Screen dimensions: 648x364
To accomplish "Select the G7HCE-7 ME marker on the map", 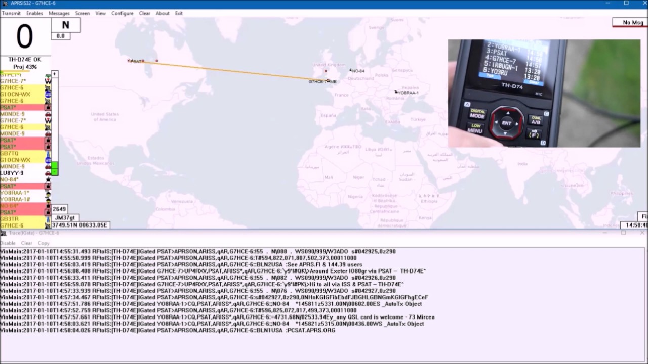I will pyautogui.click(x=323, y=81).
